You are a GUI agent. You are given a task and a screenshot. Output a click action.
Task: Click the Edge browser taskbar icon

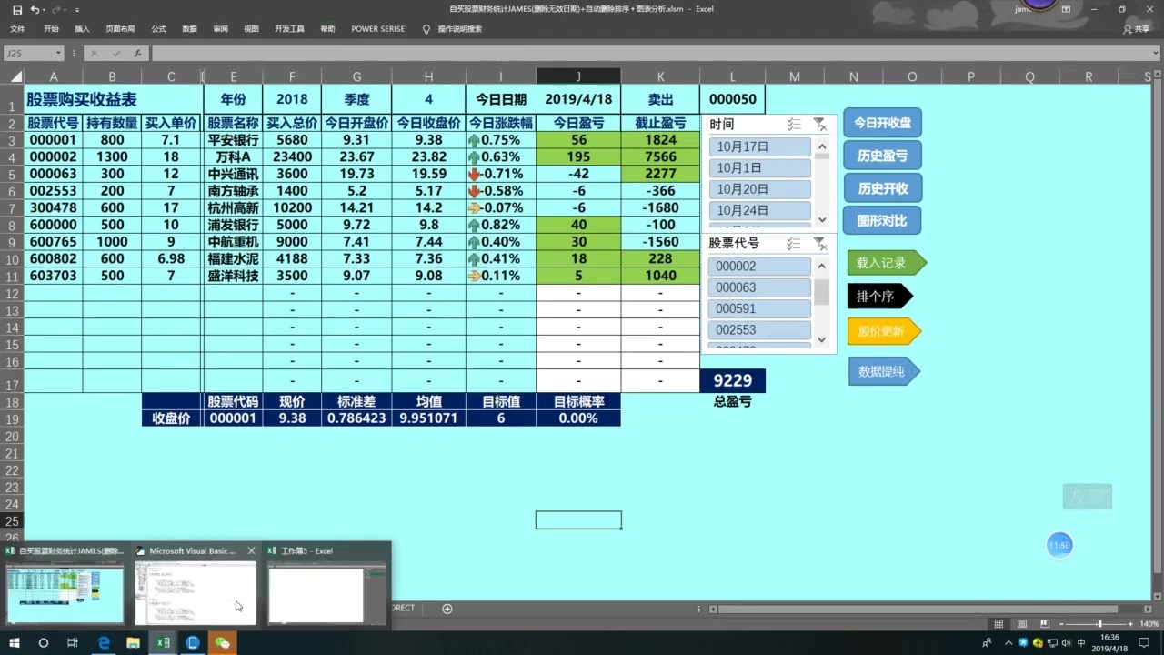[104, 642]
